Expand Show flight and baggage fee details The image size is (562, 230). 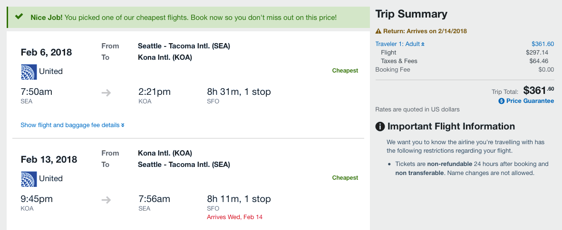pos(72,125)
